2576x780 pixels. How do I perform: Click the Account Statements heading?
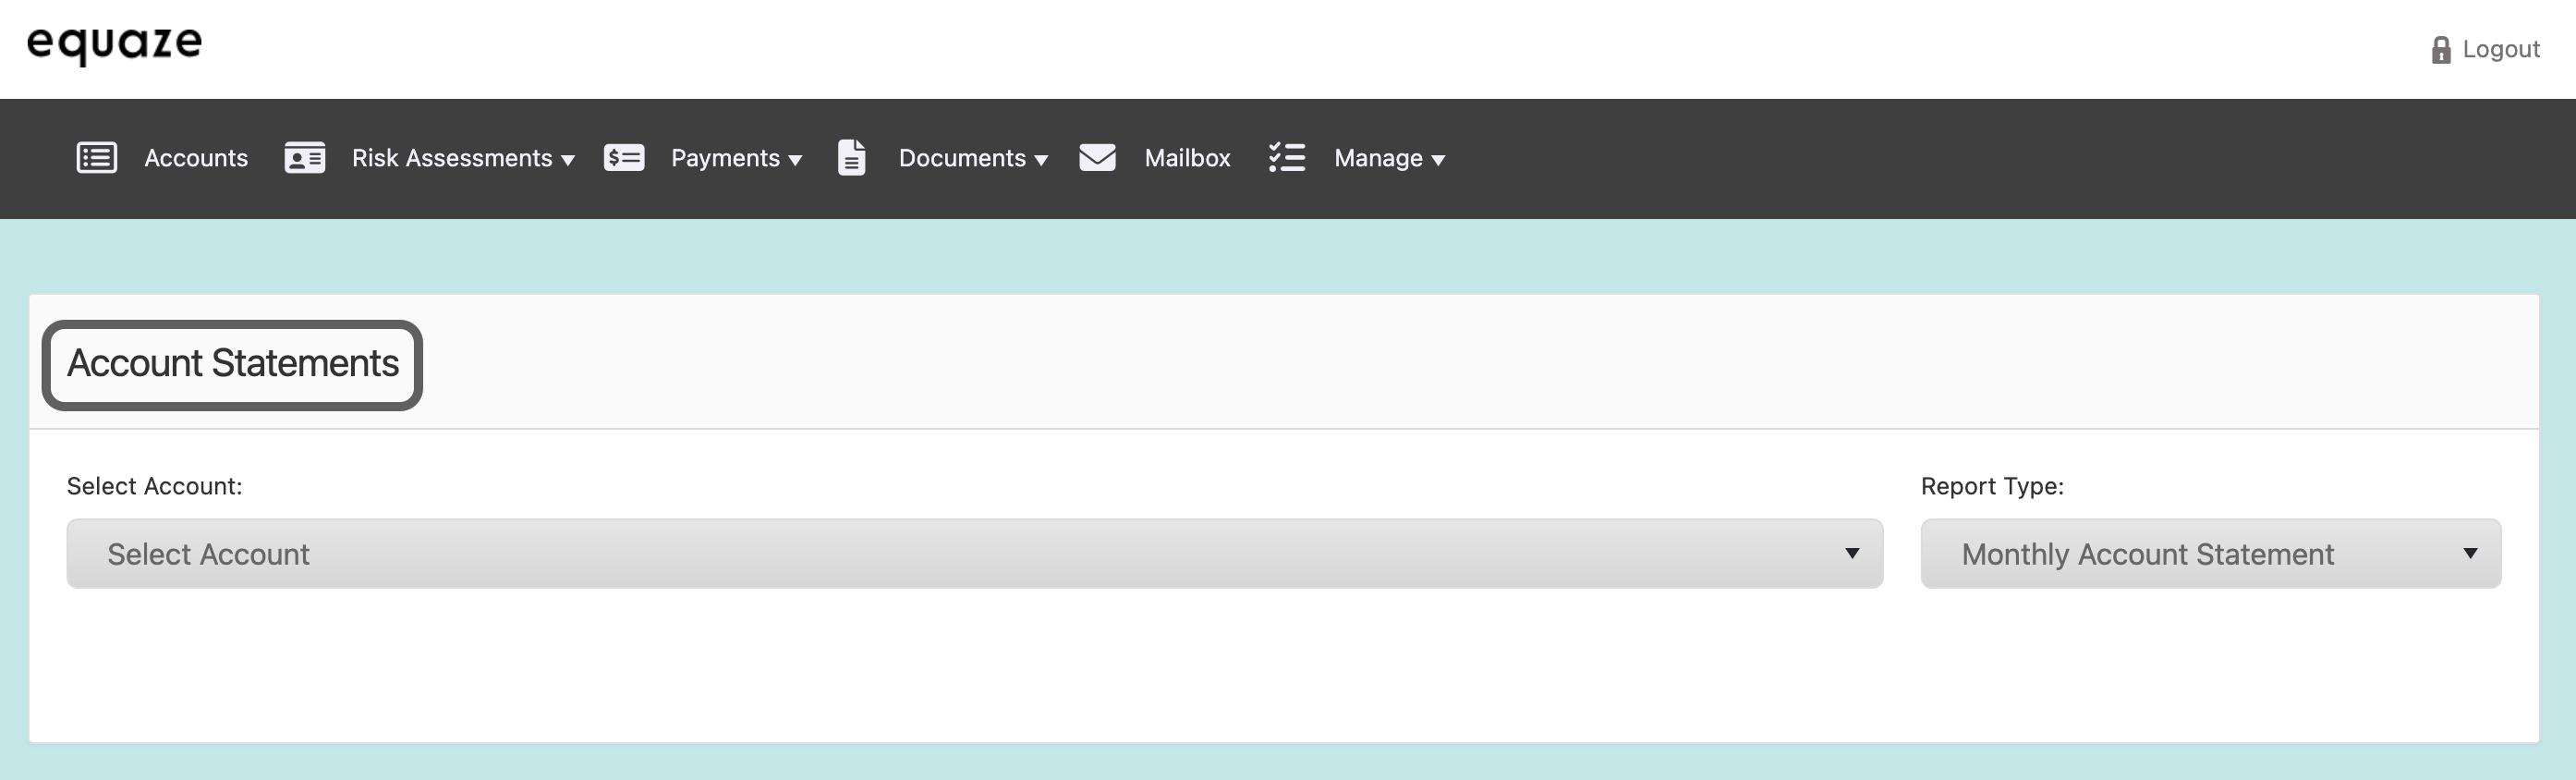(x=232, y=364)
